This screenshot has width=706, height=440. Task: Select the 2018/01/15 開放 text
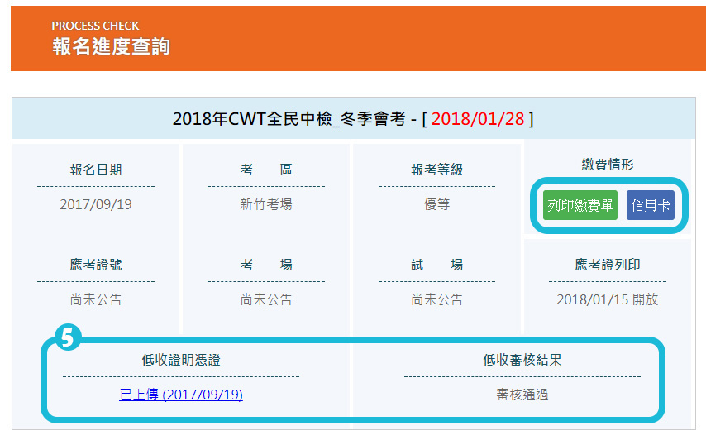pos(608,299)
